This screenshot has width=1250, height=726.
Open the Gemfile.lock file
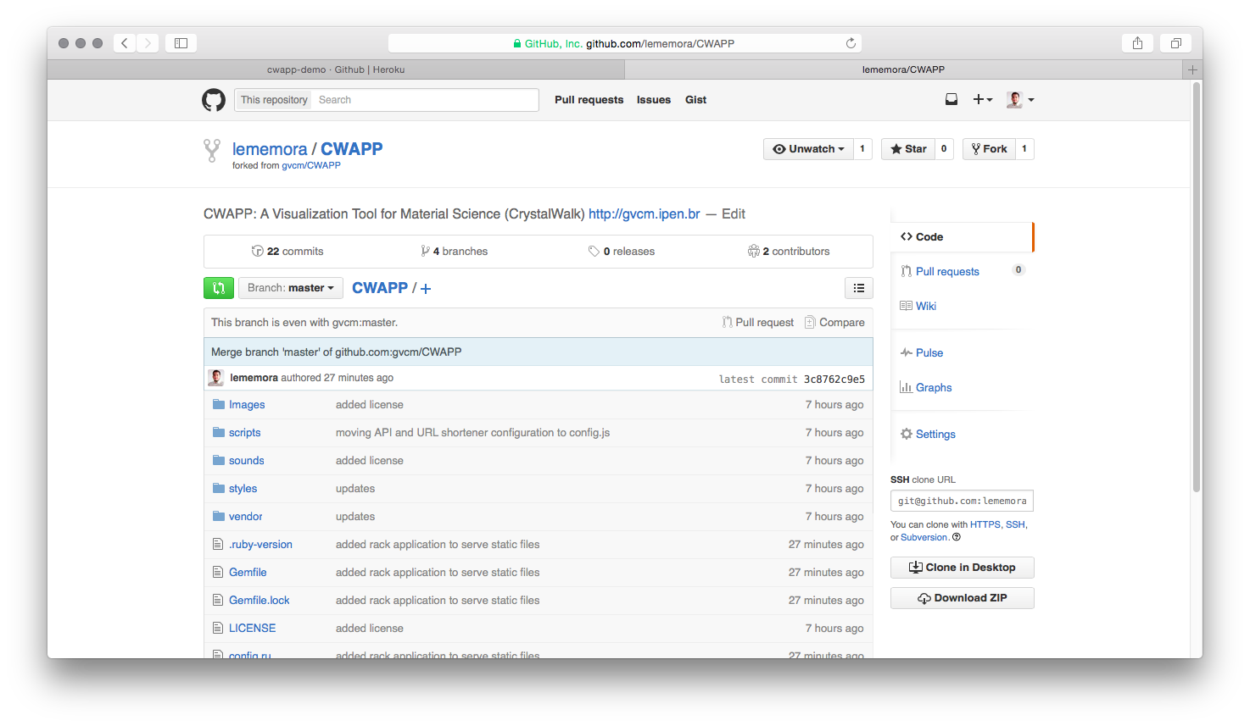[259, 601]
